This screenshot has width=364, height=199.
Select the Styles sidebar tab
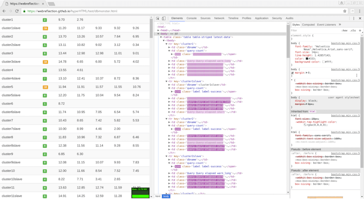[296, 25]
